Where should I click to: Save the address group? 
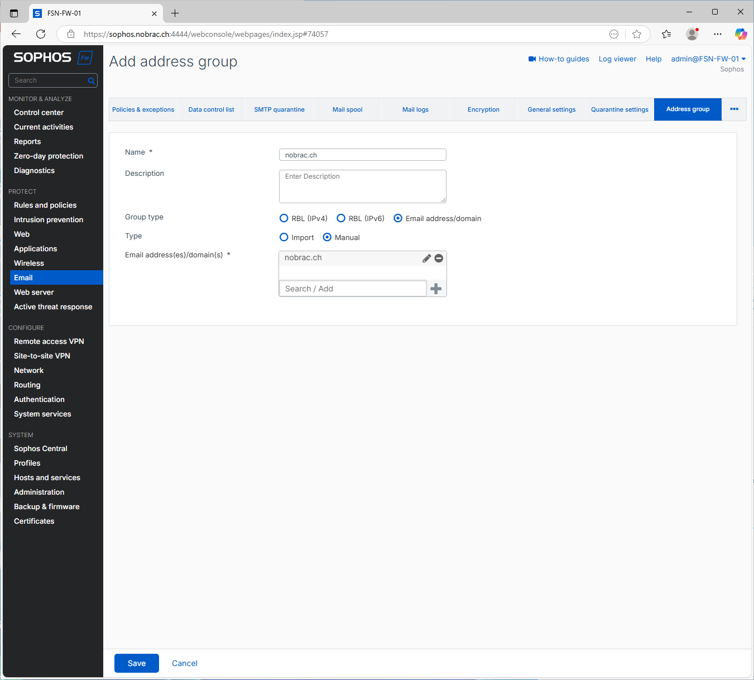pos(137,663)
